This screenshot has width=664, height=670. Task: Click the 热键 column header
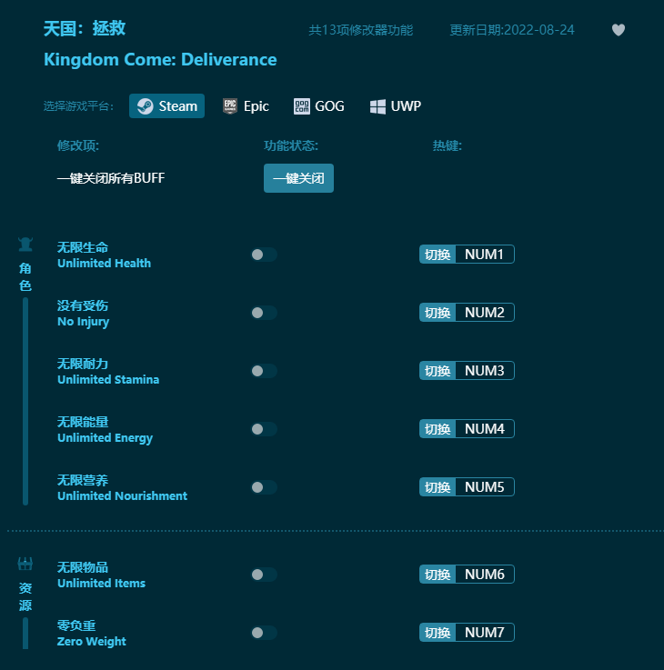(448, 145)
